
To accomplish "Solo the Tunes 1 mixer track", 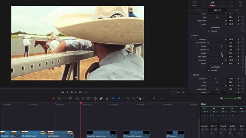I will coord(212,130).
